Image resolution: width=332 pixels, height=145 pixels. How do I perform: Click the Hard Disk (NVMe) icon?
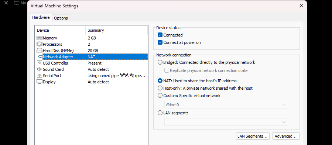coord(40,51)
